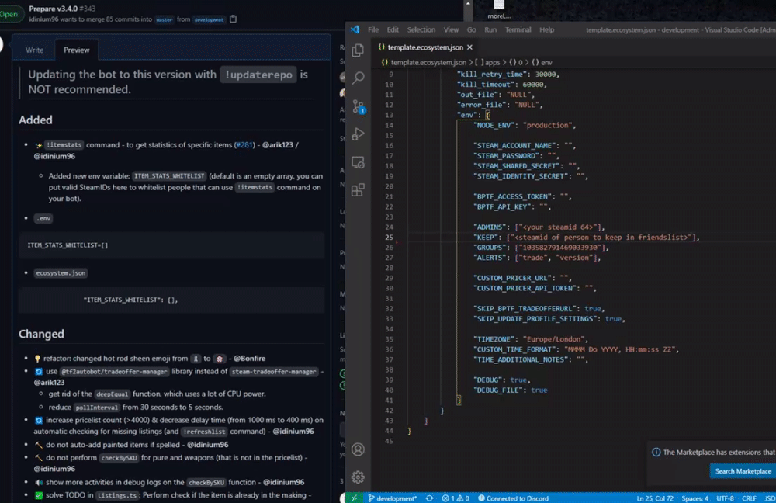Click the remote window indicator in status bar
The image size is (776, 503).
(354, 498)
